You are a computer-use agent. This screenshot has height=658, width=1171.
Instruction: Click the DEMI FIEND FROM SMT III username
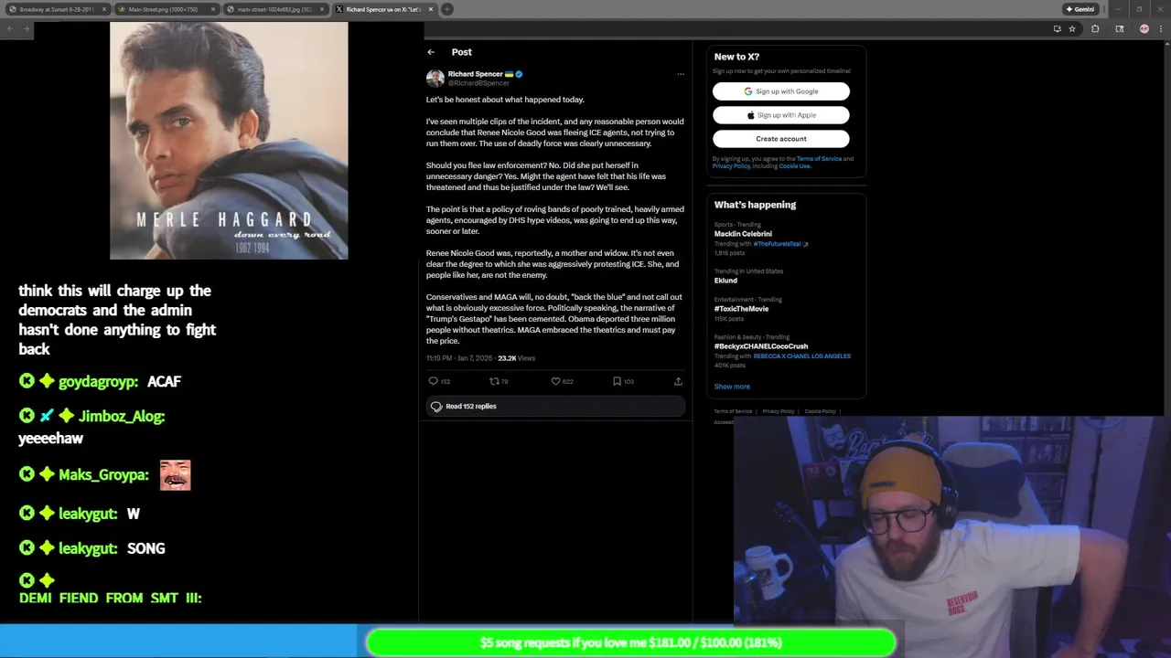[x=110, y=598]
